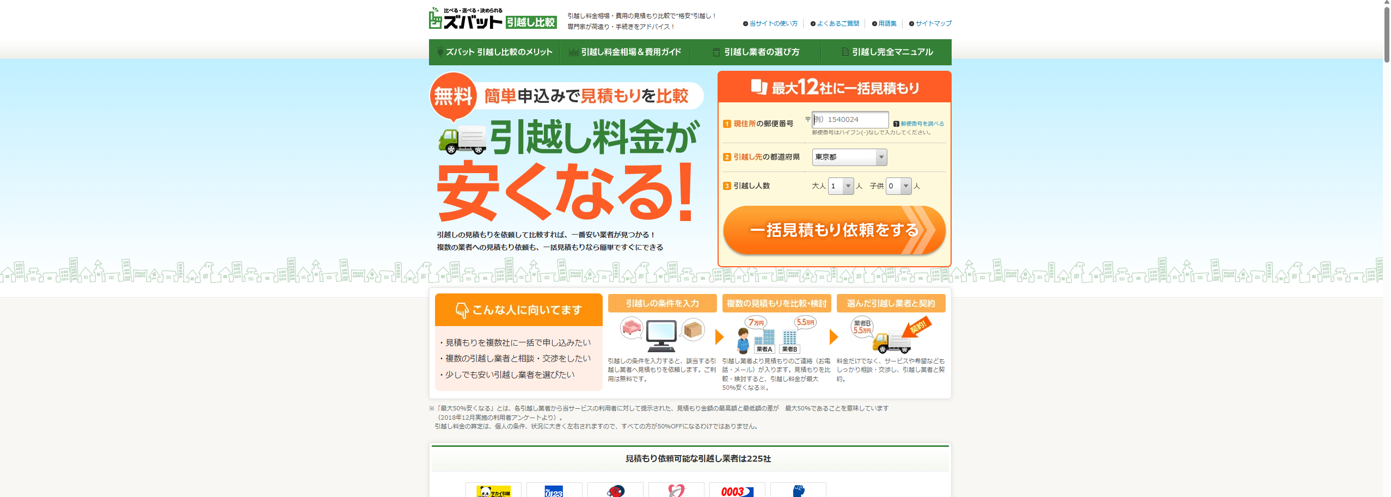Viewport: 1391px width, 497px height.
Task: Click the blue-uniformed worker icon
Action: pyautogui.click(x=743, y=341)
